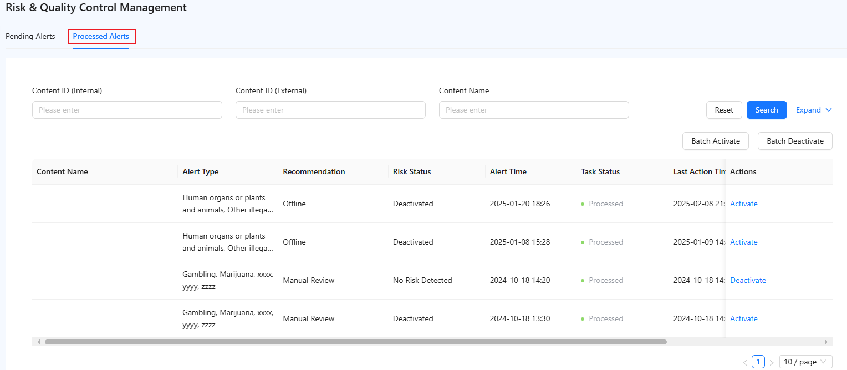Select page 1 in pagination
Image resolution: width=847 pixels, height=370 pixels.
coord(758,362)
